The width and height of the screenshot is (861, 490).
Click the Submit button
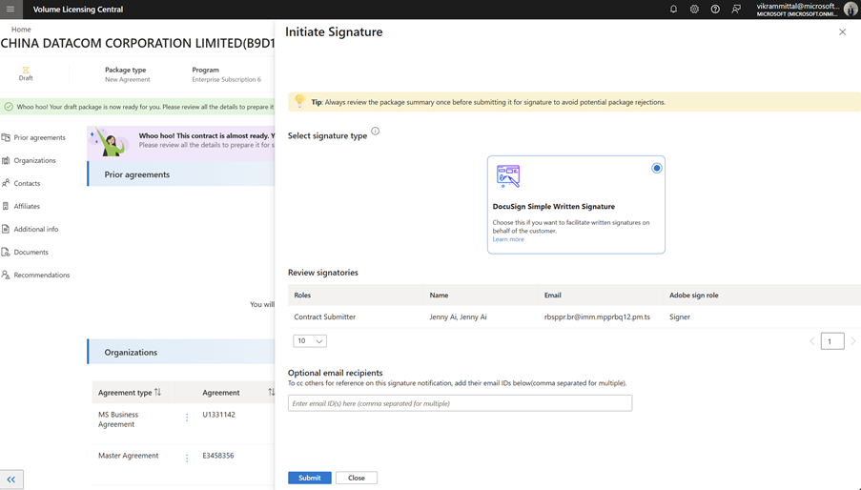(310, 478)
